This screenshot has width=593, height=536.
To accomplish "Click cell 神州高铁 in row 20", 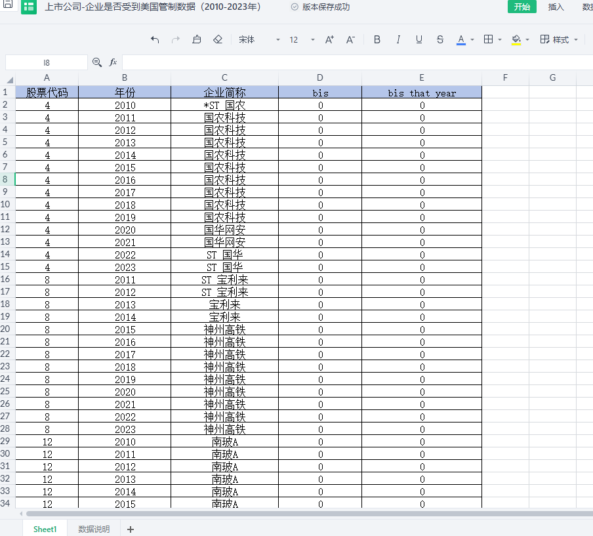I will click(224, 329).
